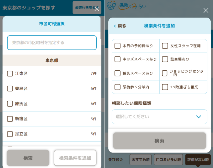This screenshot has height=168, width=213.
Task: Click the dropdown chevron arrow in 選択してください
Action: pyautogui.click(x=199, y=117)
